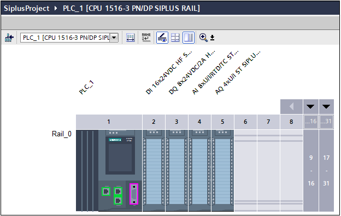Expand slots 9-16 with the down arrow
The image size is (341, 216).
(311, 106)
